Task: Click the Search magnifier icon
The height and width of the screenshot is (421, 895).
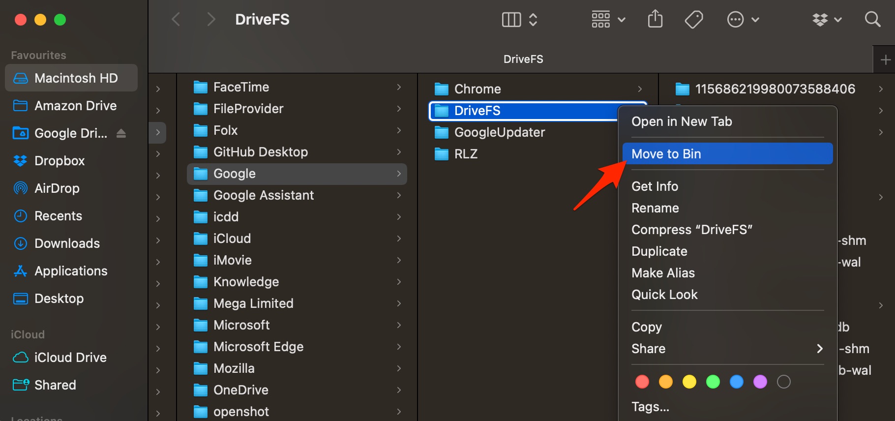Action: (x=872, y=20)
